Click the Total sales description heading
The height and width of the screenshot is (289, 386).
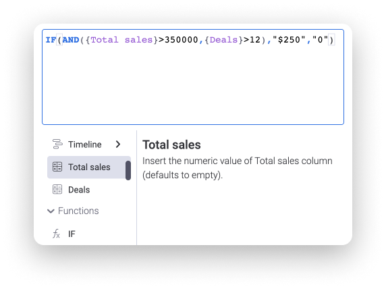point(171,144)
